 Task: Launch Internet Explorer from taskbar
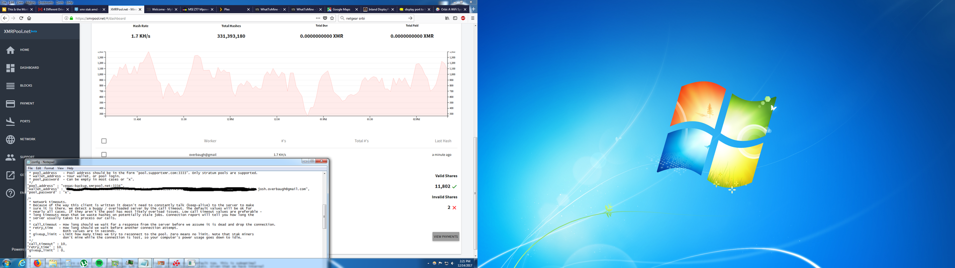coord(22,263)
